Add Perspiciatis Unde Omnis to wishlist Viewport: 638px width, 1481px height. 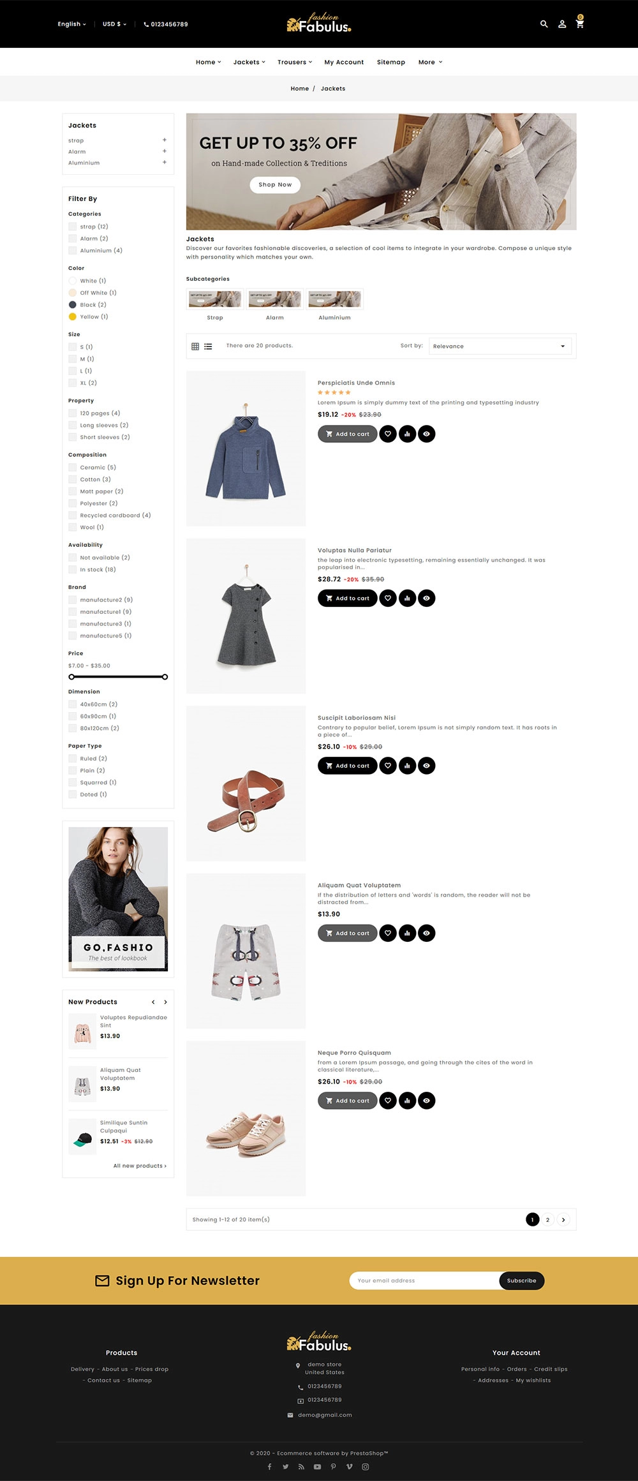click(388, 434)
